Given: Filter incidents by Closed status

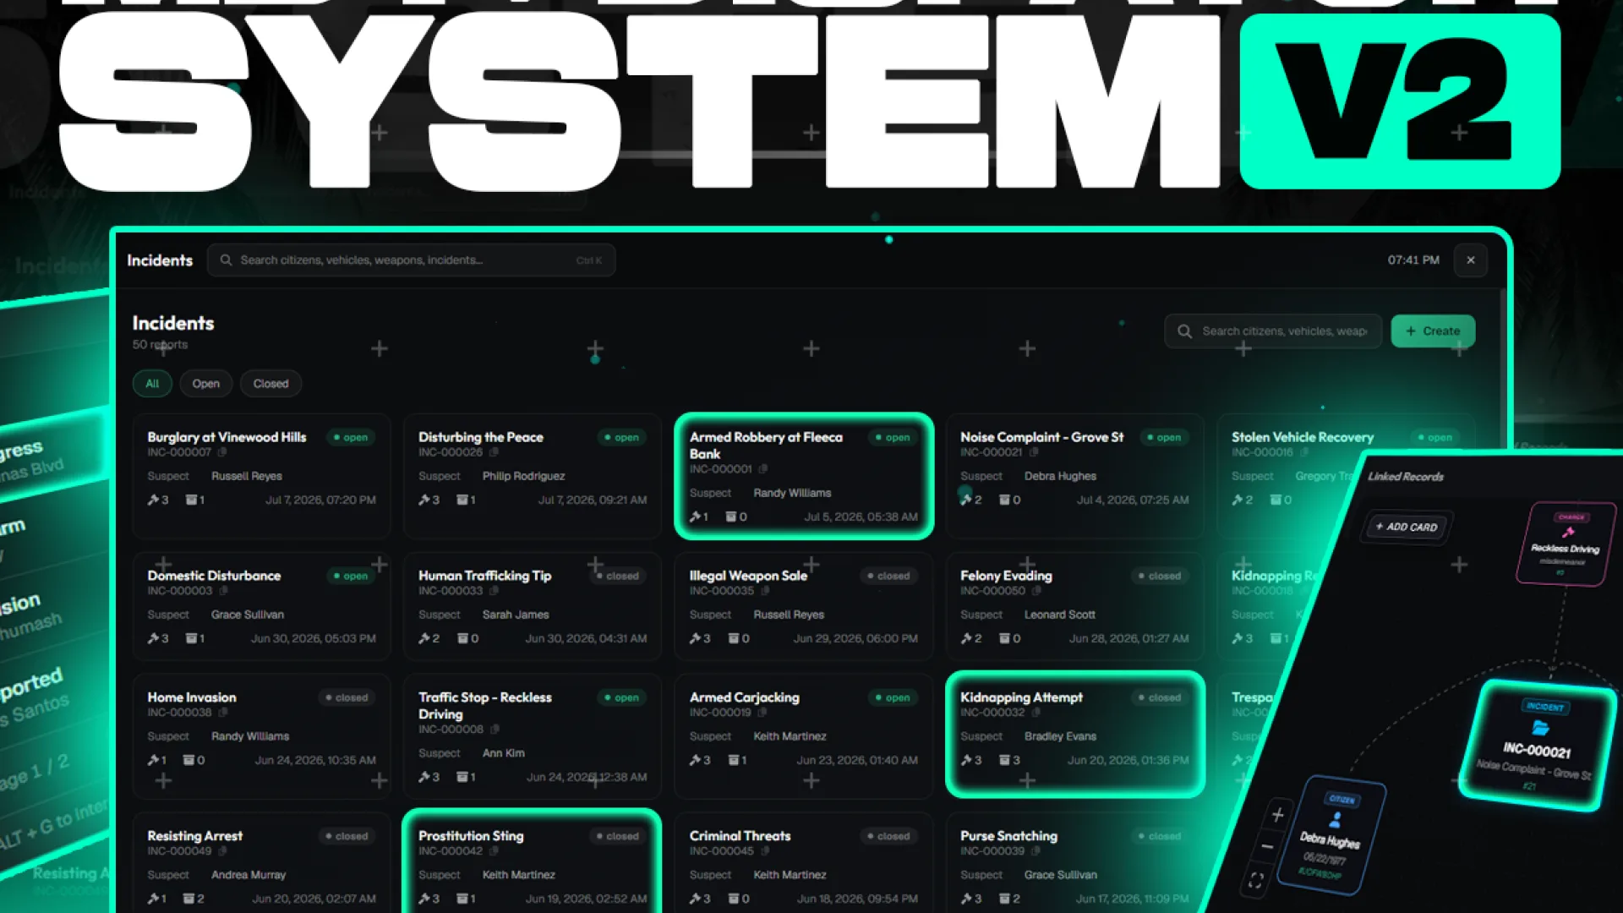Looking at the screenshot, I should tap(270, 384).
